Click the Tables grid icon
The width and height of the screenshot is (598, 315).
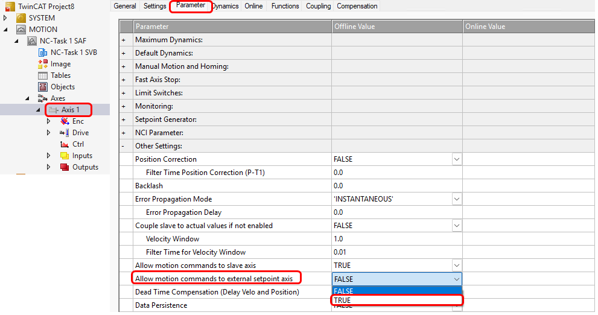[43, 75]
